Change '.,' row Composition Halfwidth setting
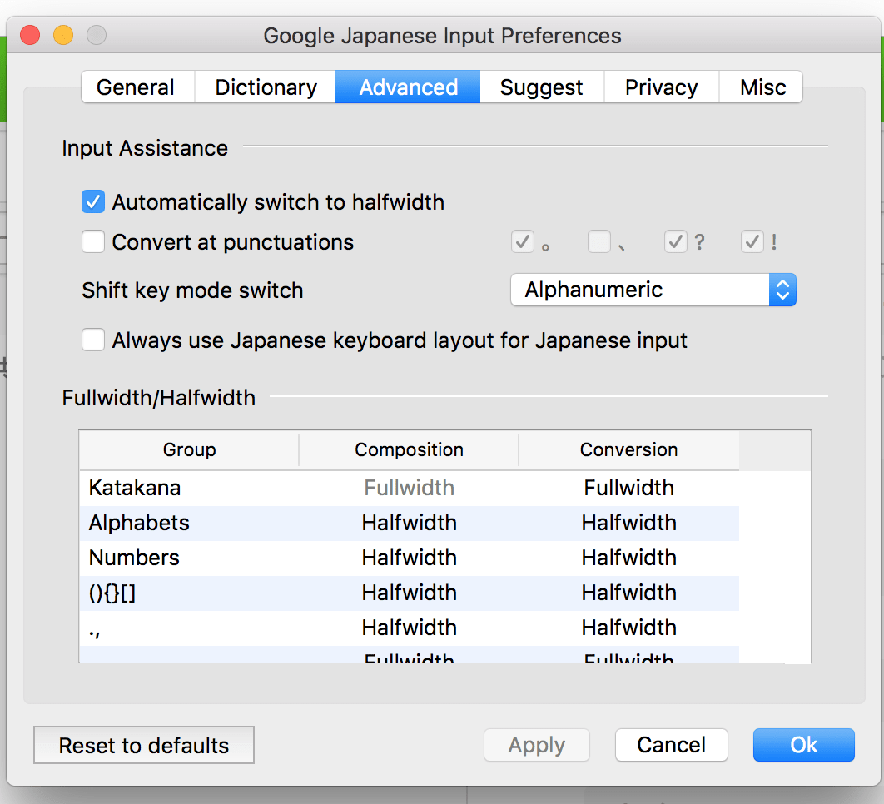Screen dimensions: 884x804 (409, 628)
